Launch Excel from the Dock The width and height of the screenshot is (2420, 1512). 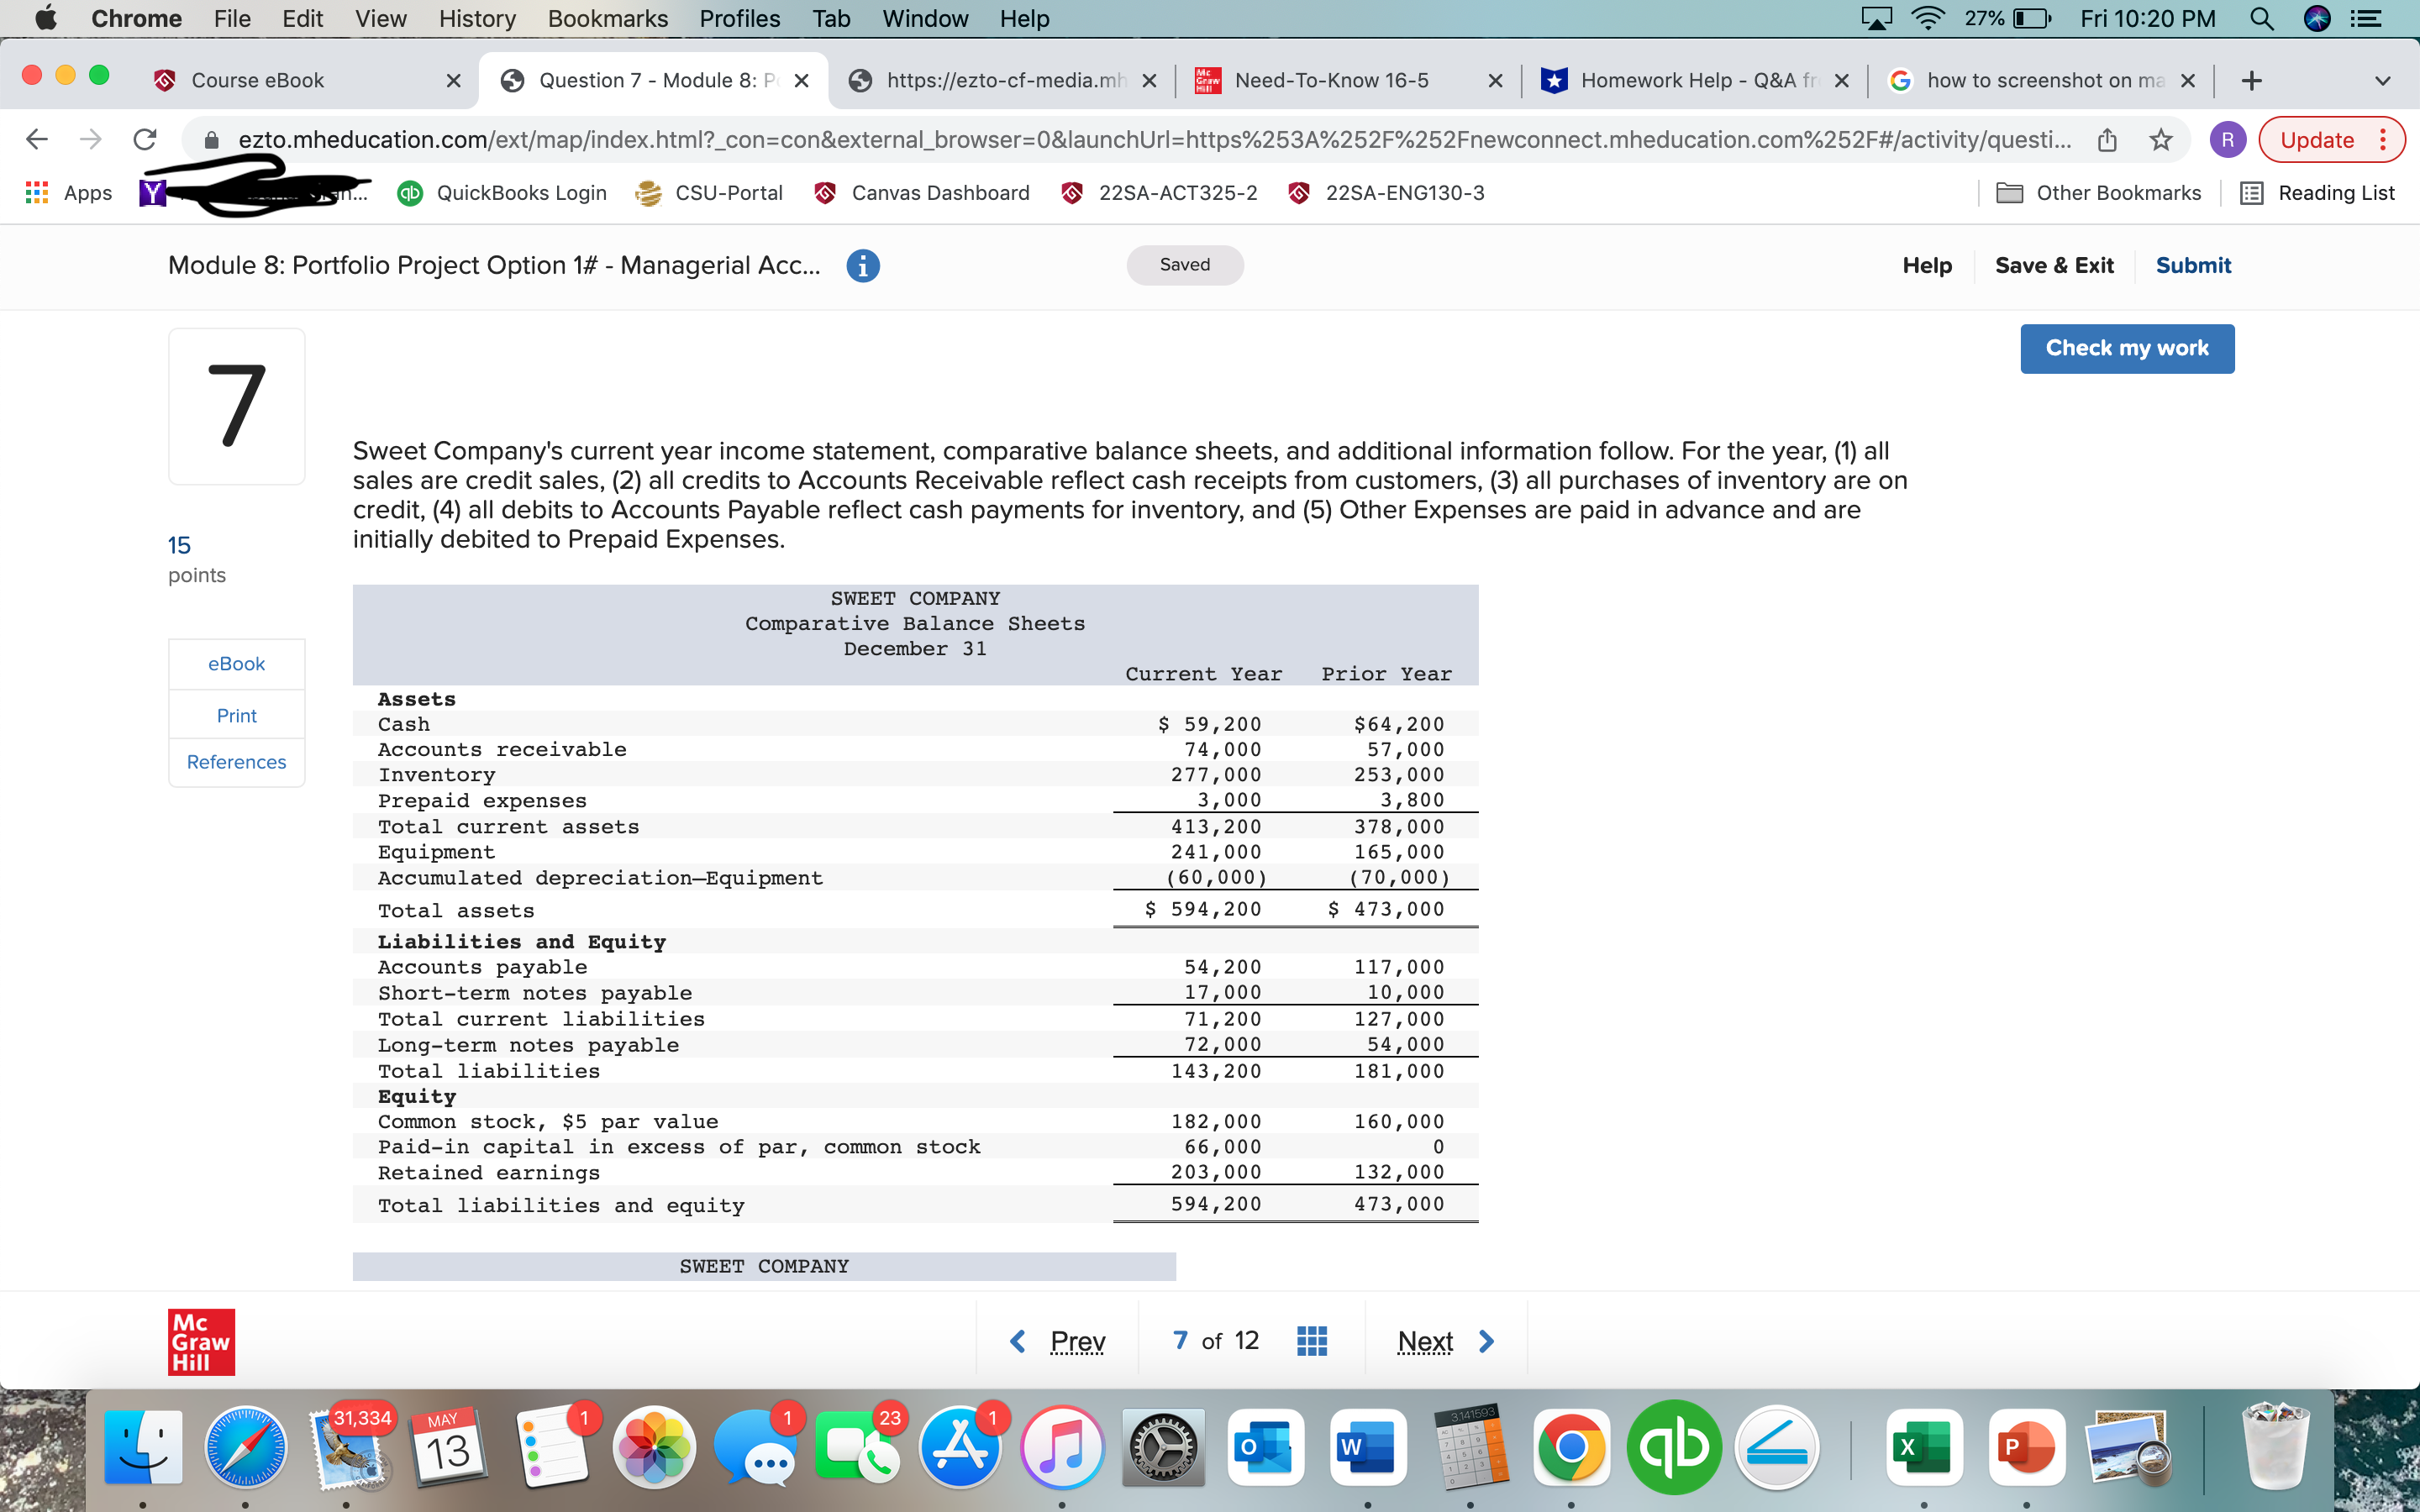coord(1926,1447)
